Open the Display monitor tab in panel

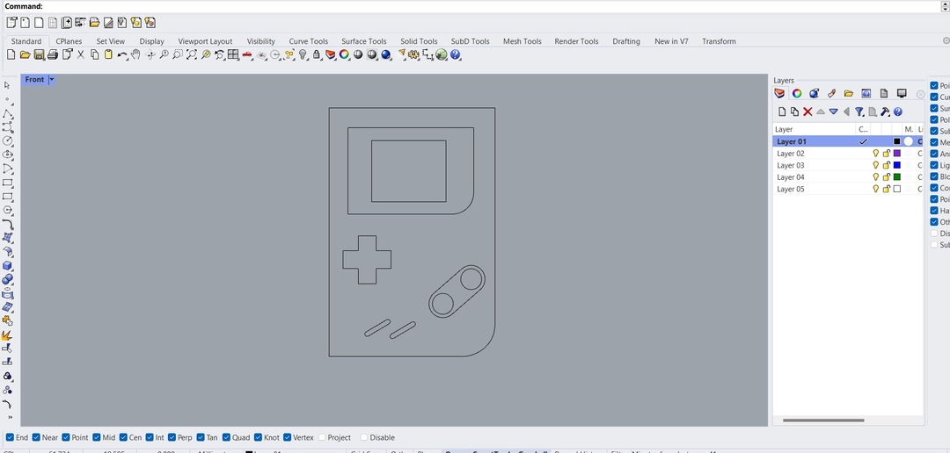click(902, 94)
